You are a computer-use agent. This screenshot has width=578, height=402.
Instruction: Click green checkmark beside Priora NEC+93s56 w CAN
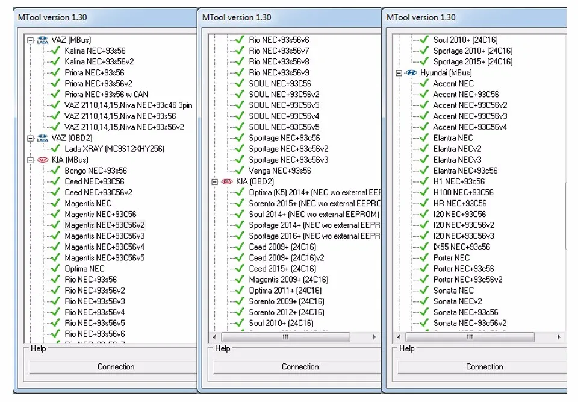pyautogui.click(x=55, y=94)
